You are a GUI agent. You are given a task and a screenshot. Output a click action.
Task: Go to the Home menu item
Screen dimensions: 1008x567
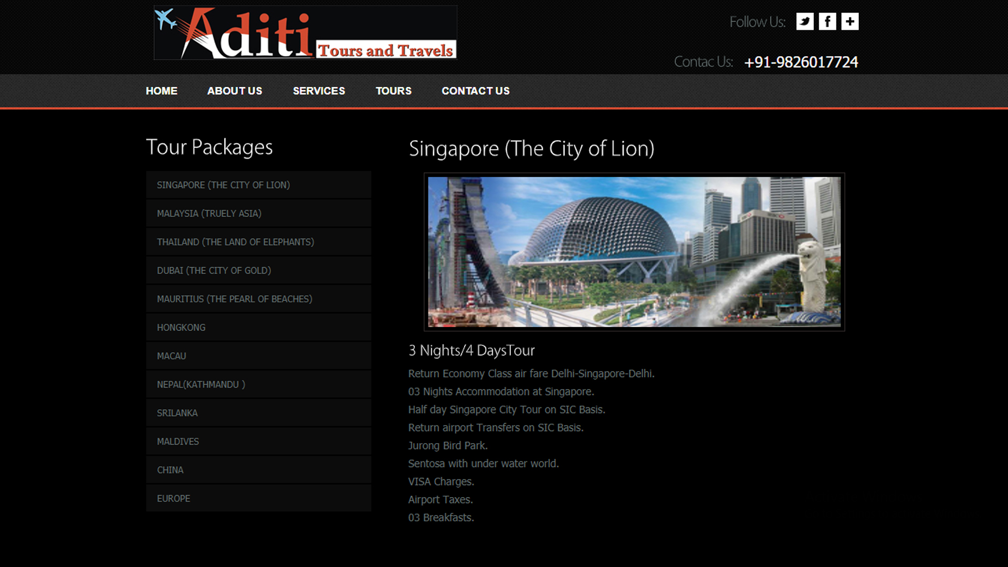point(162,91)
